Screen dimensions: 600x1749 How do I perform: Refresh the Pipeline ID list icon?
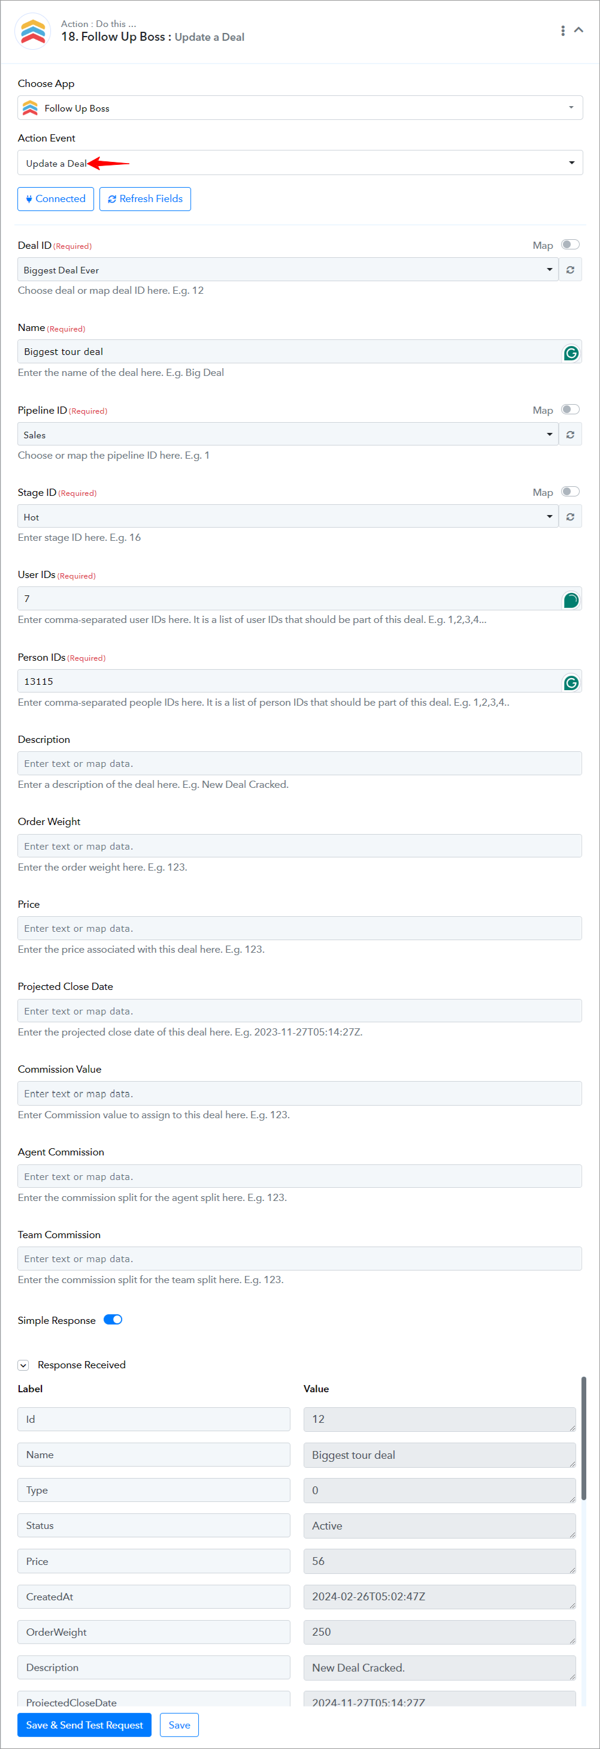(570, 435)
